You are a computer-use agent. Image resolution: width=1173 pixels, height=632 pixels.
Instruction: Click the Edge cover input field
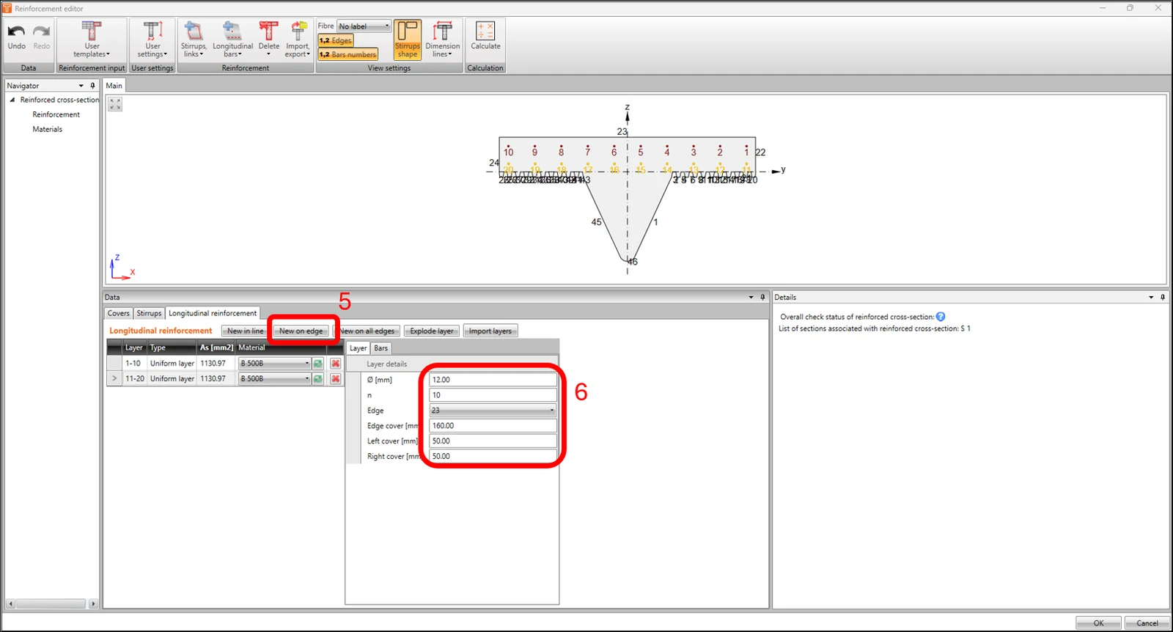[493, 426]
